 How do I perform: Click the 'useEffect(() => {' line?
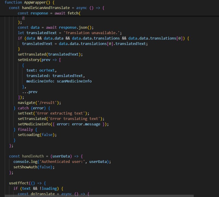27,183
